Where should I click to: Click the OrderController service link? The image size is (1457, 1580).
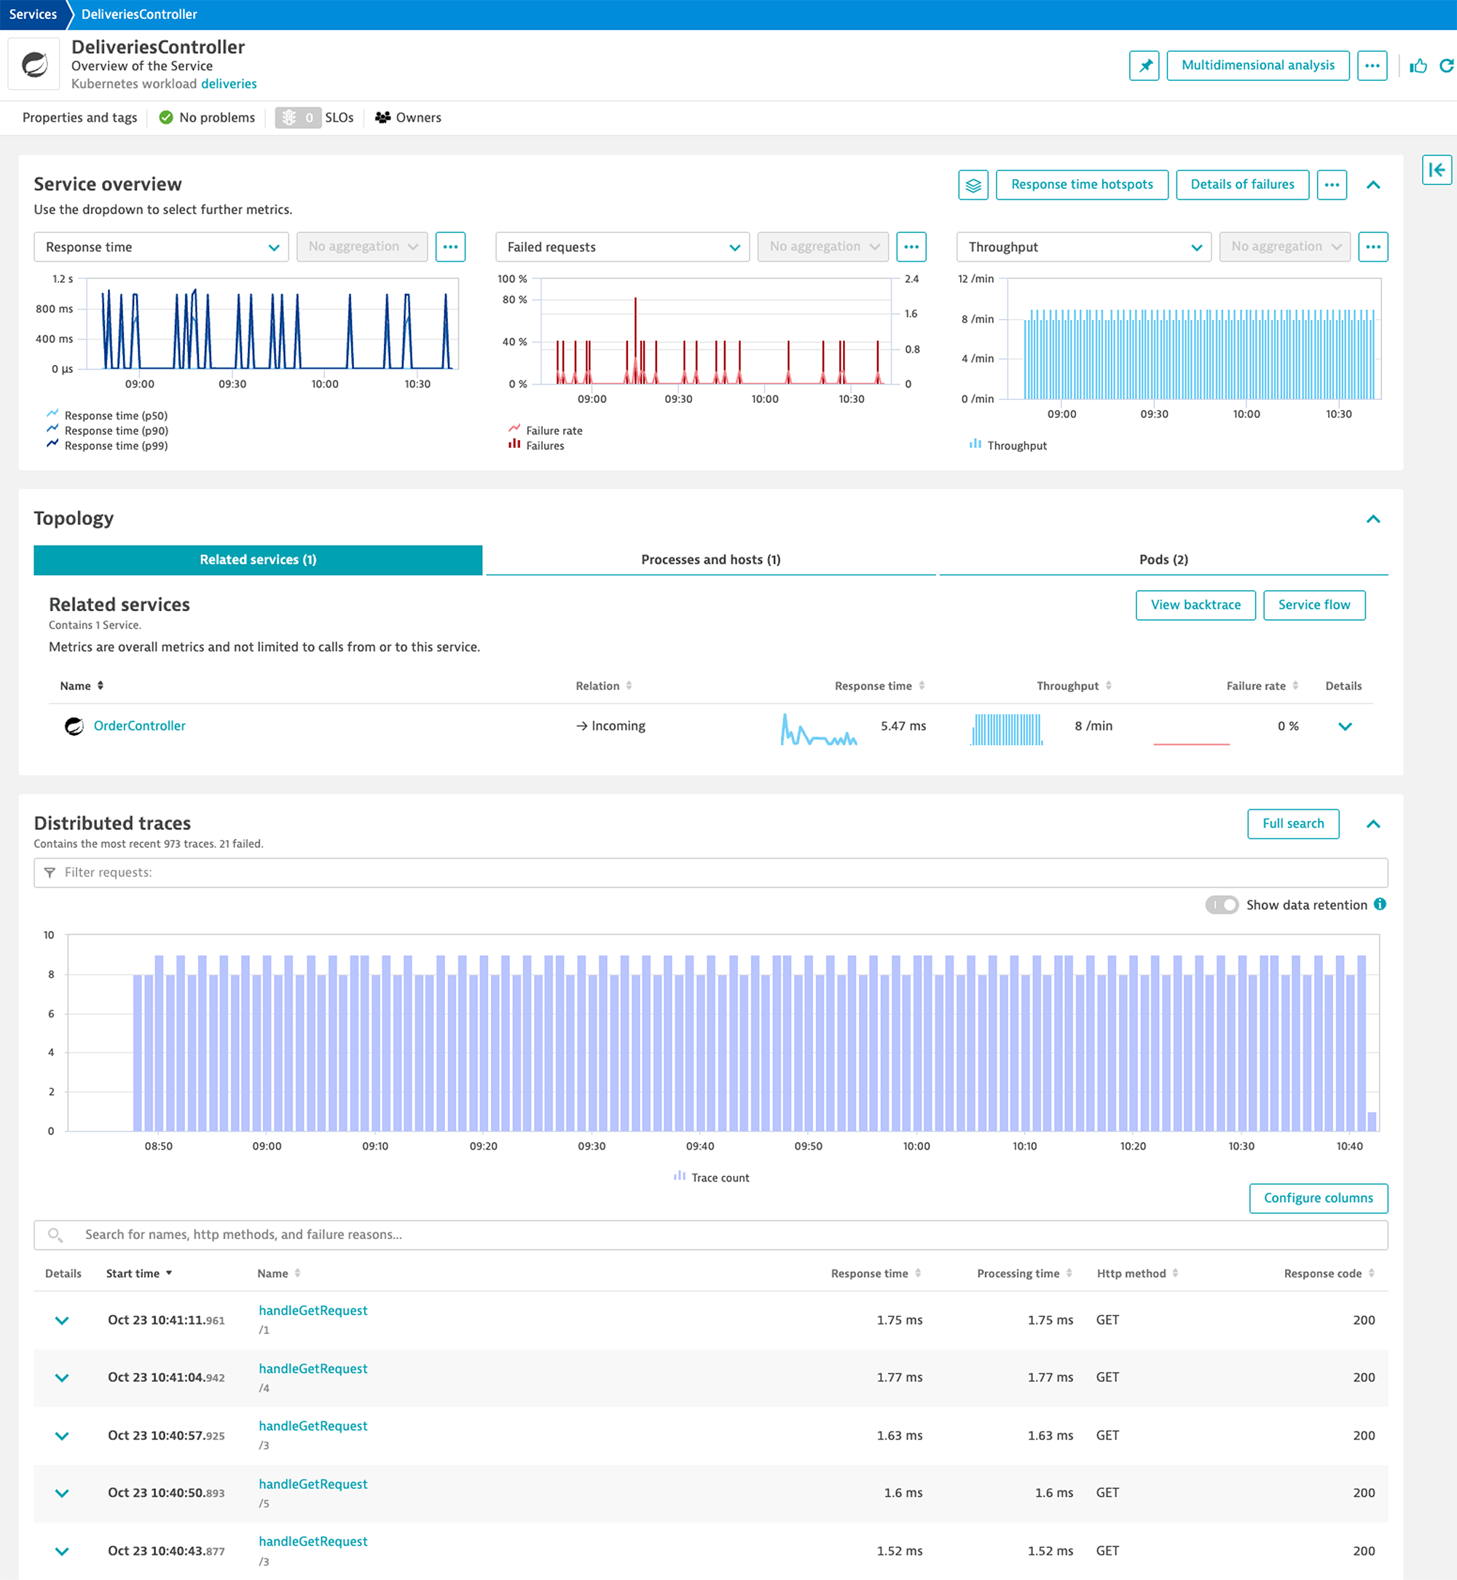(139, 726)
